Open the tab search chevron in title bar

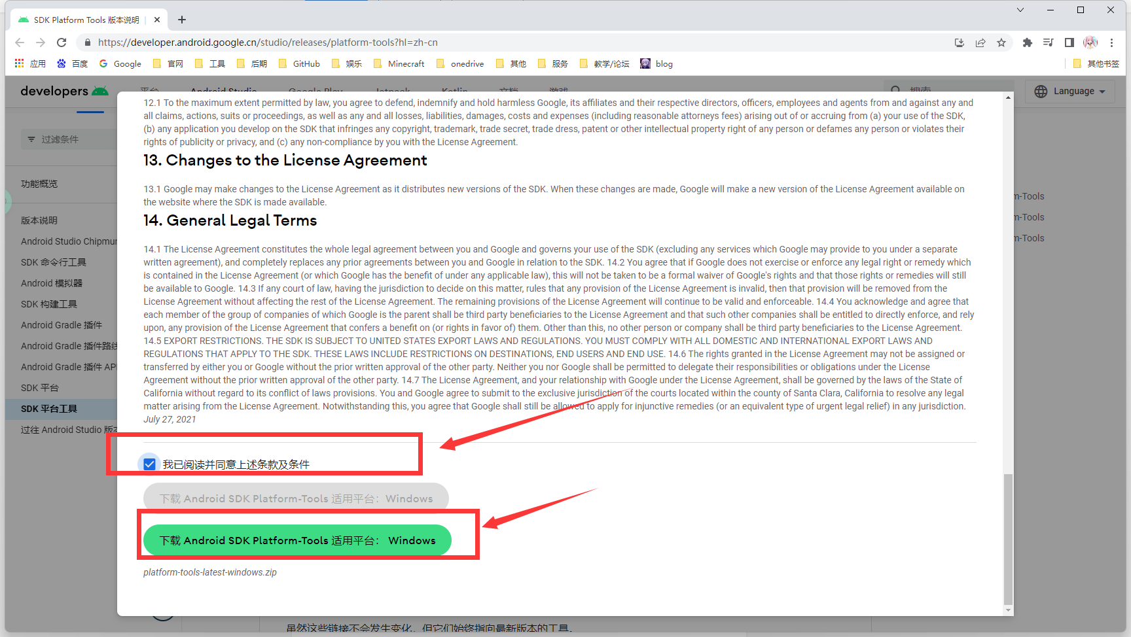[x=1020, y=10]
